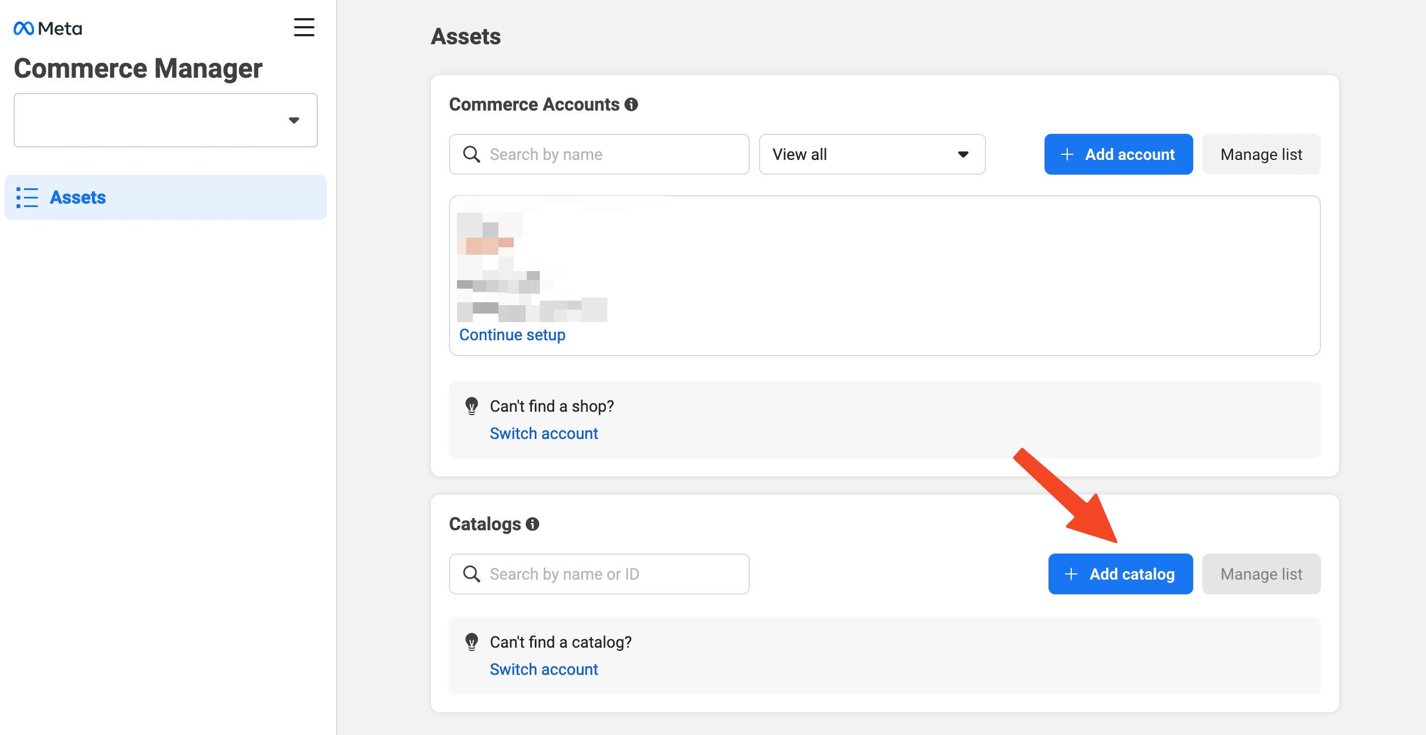Click the search magnifier in Catalogs search
The width and height of the screenshot is (1426, 735).
471,573
